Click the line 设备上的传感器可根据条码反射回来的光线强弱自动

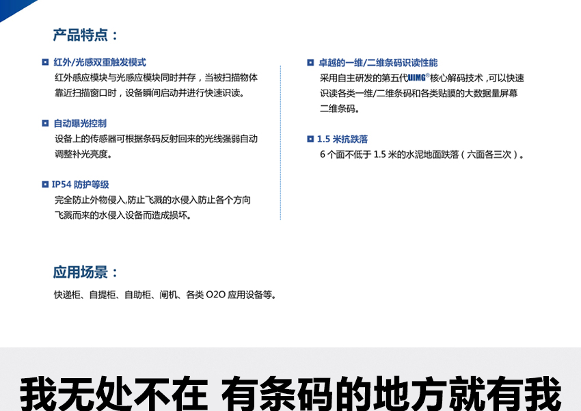[156, 139]
